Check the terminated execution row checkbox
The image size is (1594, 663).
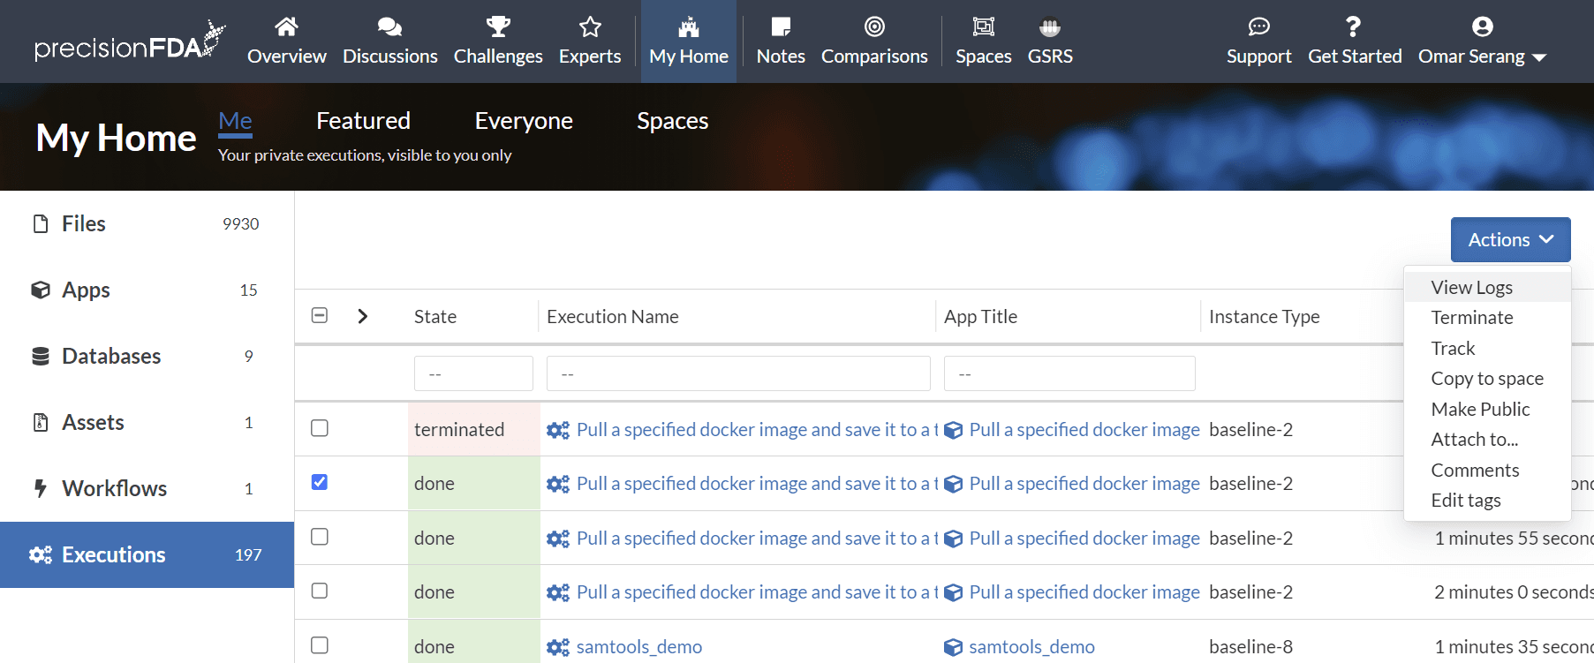tap(320, 428)
